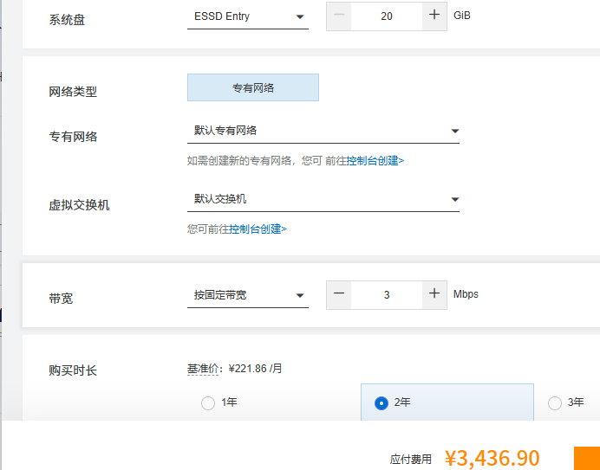
Task: Open 控制台创建 link under virtual switch
Action: [258, 229]
